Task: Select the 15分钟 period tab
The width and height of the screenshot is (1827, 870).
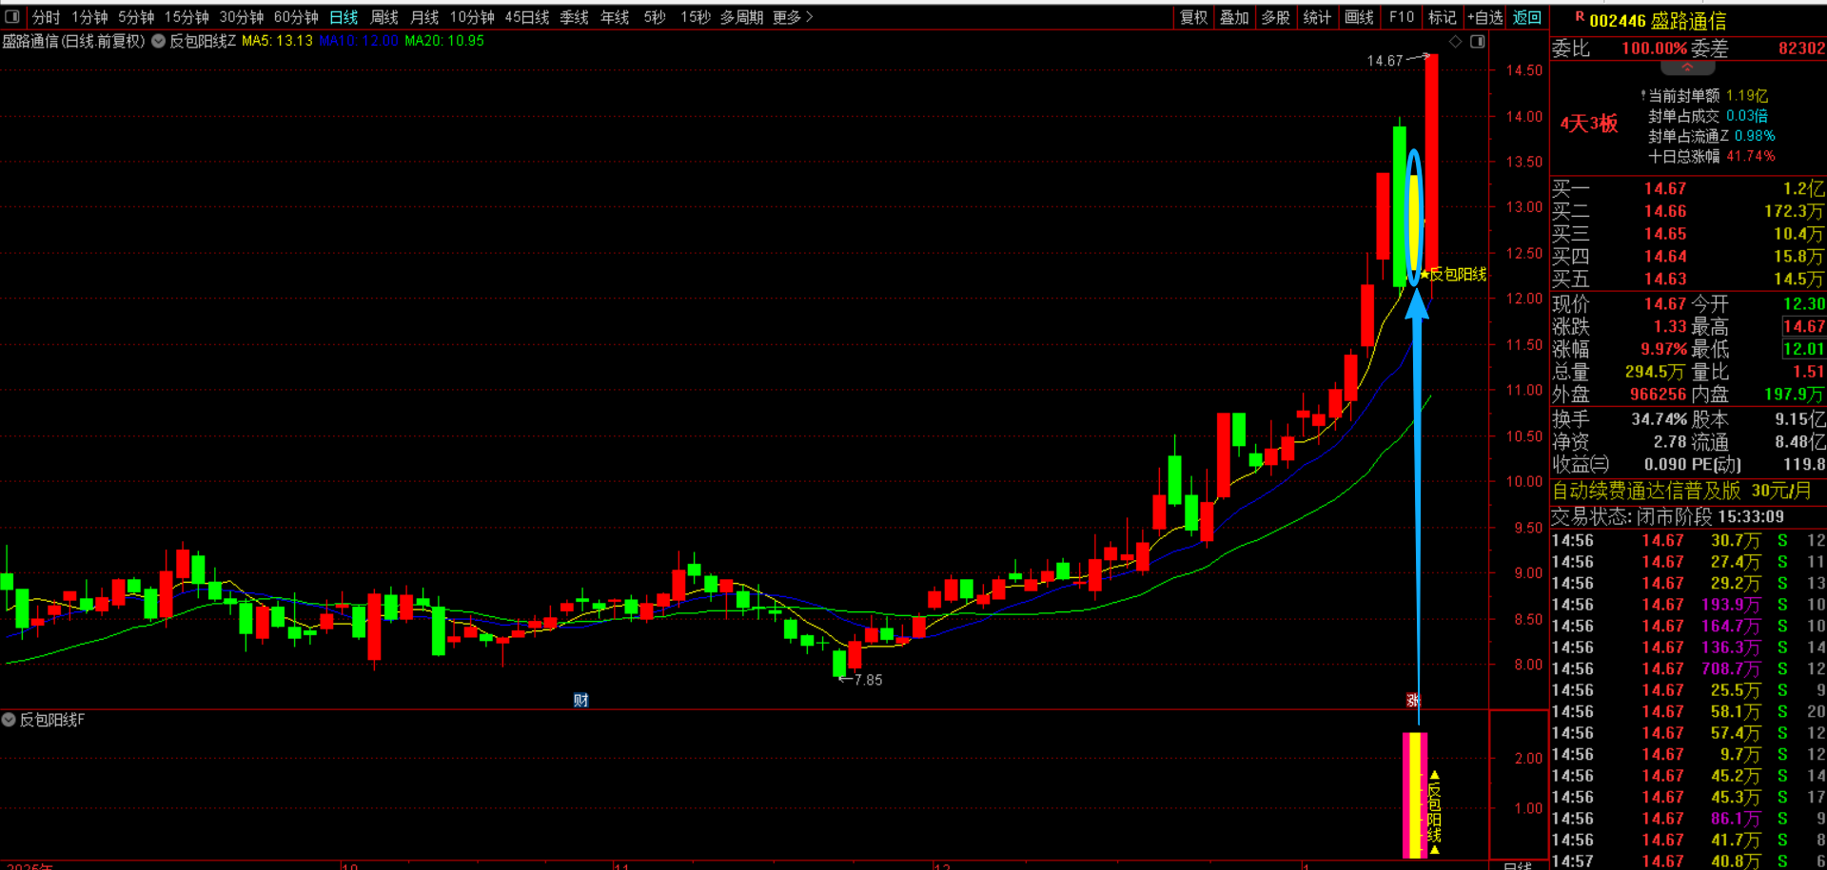Action: [x=187, y=17]
